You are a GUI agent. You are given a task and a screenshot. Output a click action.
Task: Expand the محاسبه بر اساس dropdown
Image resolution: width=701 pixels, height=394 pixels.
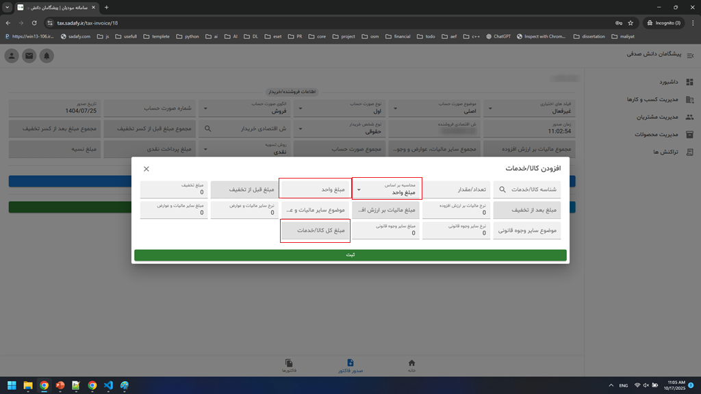[x=359, y=189]
